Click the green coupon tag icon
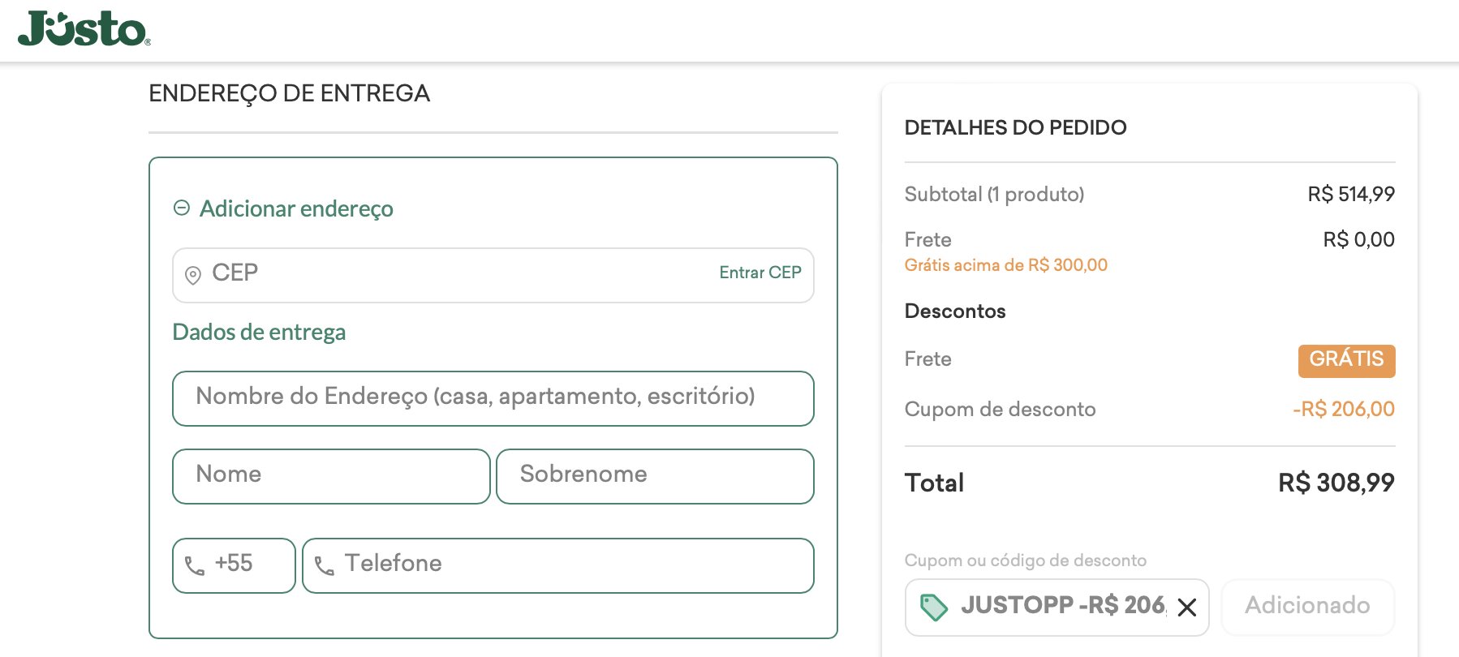1459x657 pixels. point(934,608)
